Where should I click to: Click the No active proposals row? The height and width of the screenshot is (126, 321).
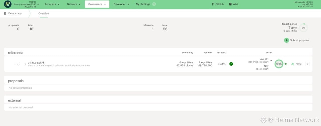158,88
